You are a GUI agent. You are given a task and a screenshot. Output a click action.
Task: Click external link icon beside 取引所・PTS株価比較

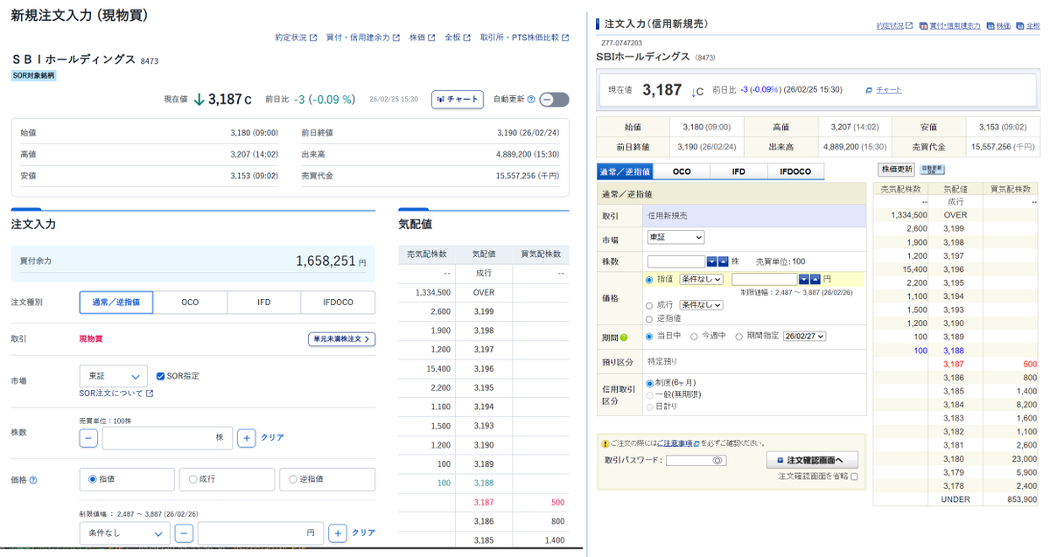(565, 38)
